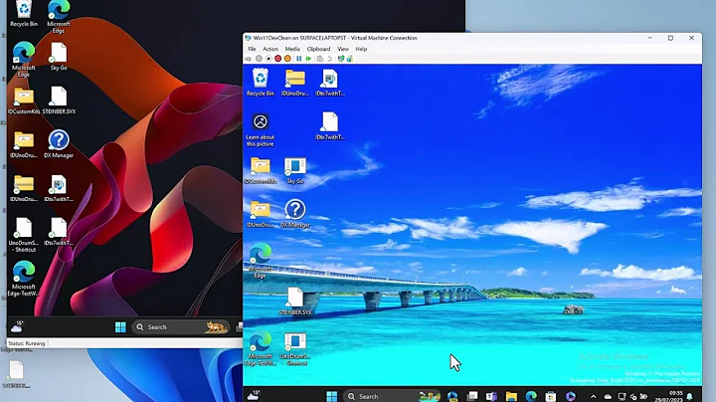Select Microsoft Edge-TestW in left dark-wallpaper VM
Image resolution: width=716 pixels, height=402 pixels.
tap(24, 279)
